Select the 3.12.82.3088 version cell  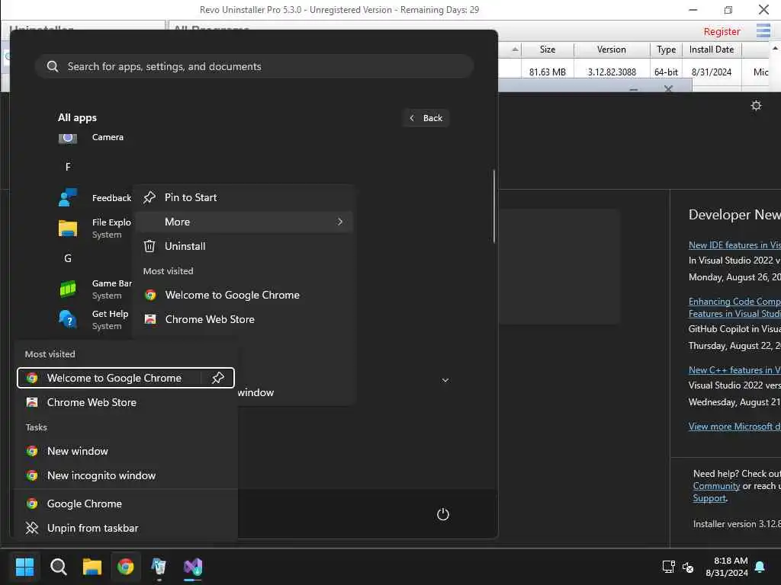[x=612, y=72]
